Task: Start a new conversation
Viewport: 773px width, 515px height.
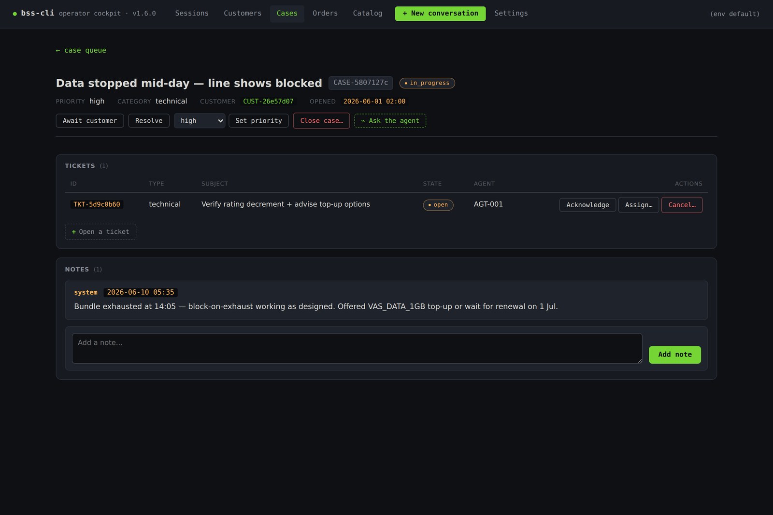Action: click(440, 14)
